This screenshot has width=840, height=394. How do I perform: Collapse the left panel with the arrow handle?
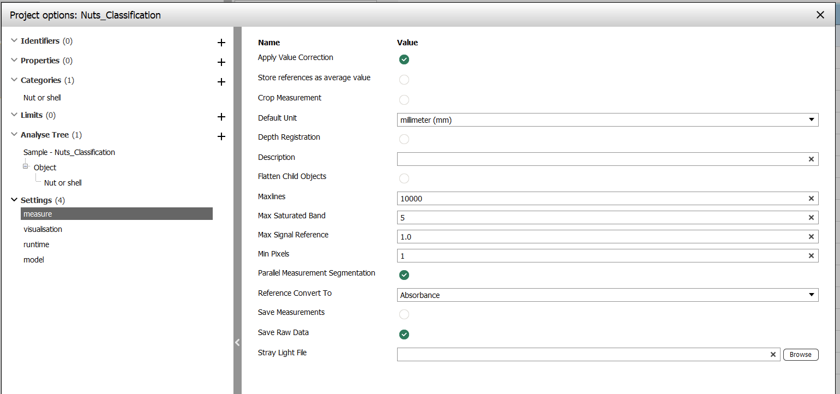coord(237,343)
